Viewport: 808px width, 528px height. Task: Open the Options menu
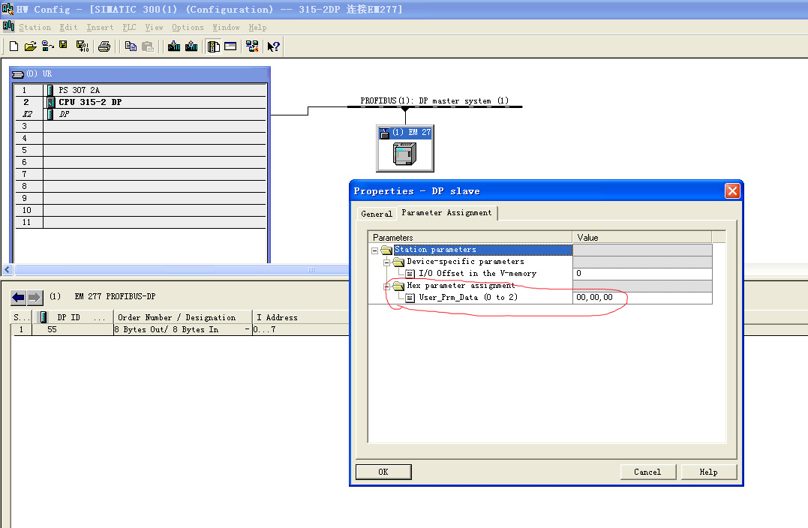(x=188, y=27)
